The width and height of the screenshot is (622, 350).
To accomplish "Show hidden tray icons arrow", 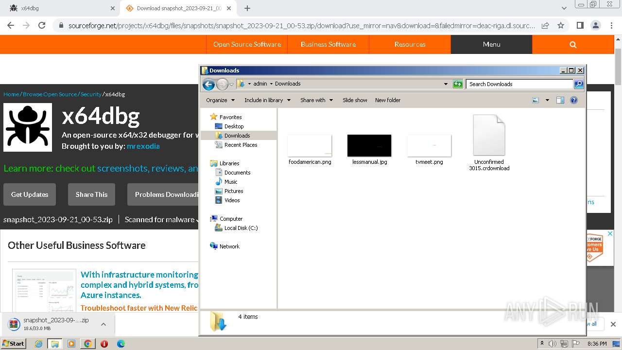I will click(x=542, y=344).
